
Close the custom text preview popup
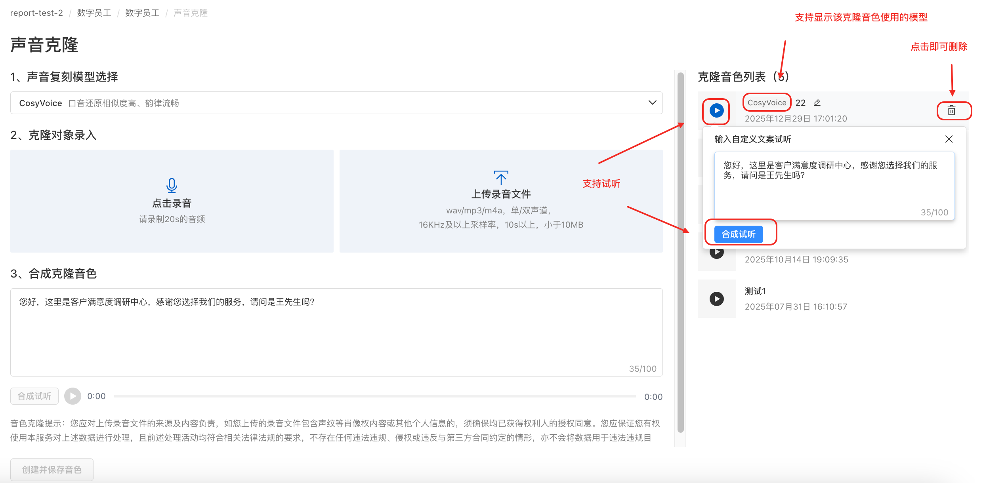pyautogui.click(x=949, y=139)
